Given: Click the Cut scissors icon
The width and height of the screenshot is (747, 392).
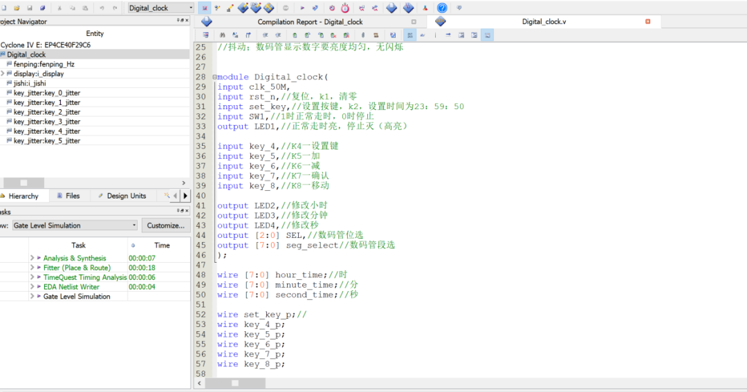Looking at the screenshot, I should pyautogui.click(x=60, y=8).
